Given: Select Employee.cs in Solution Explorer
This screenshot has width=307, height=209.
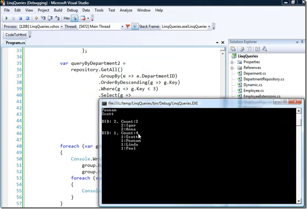Looking at the screenshot, I should click(x=254, y=91).
